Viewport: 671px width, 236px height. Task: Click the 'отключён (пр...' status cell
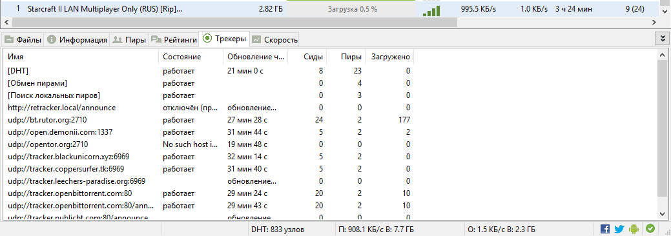(x=191, y=107)
